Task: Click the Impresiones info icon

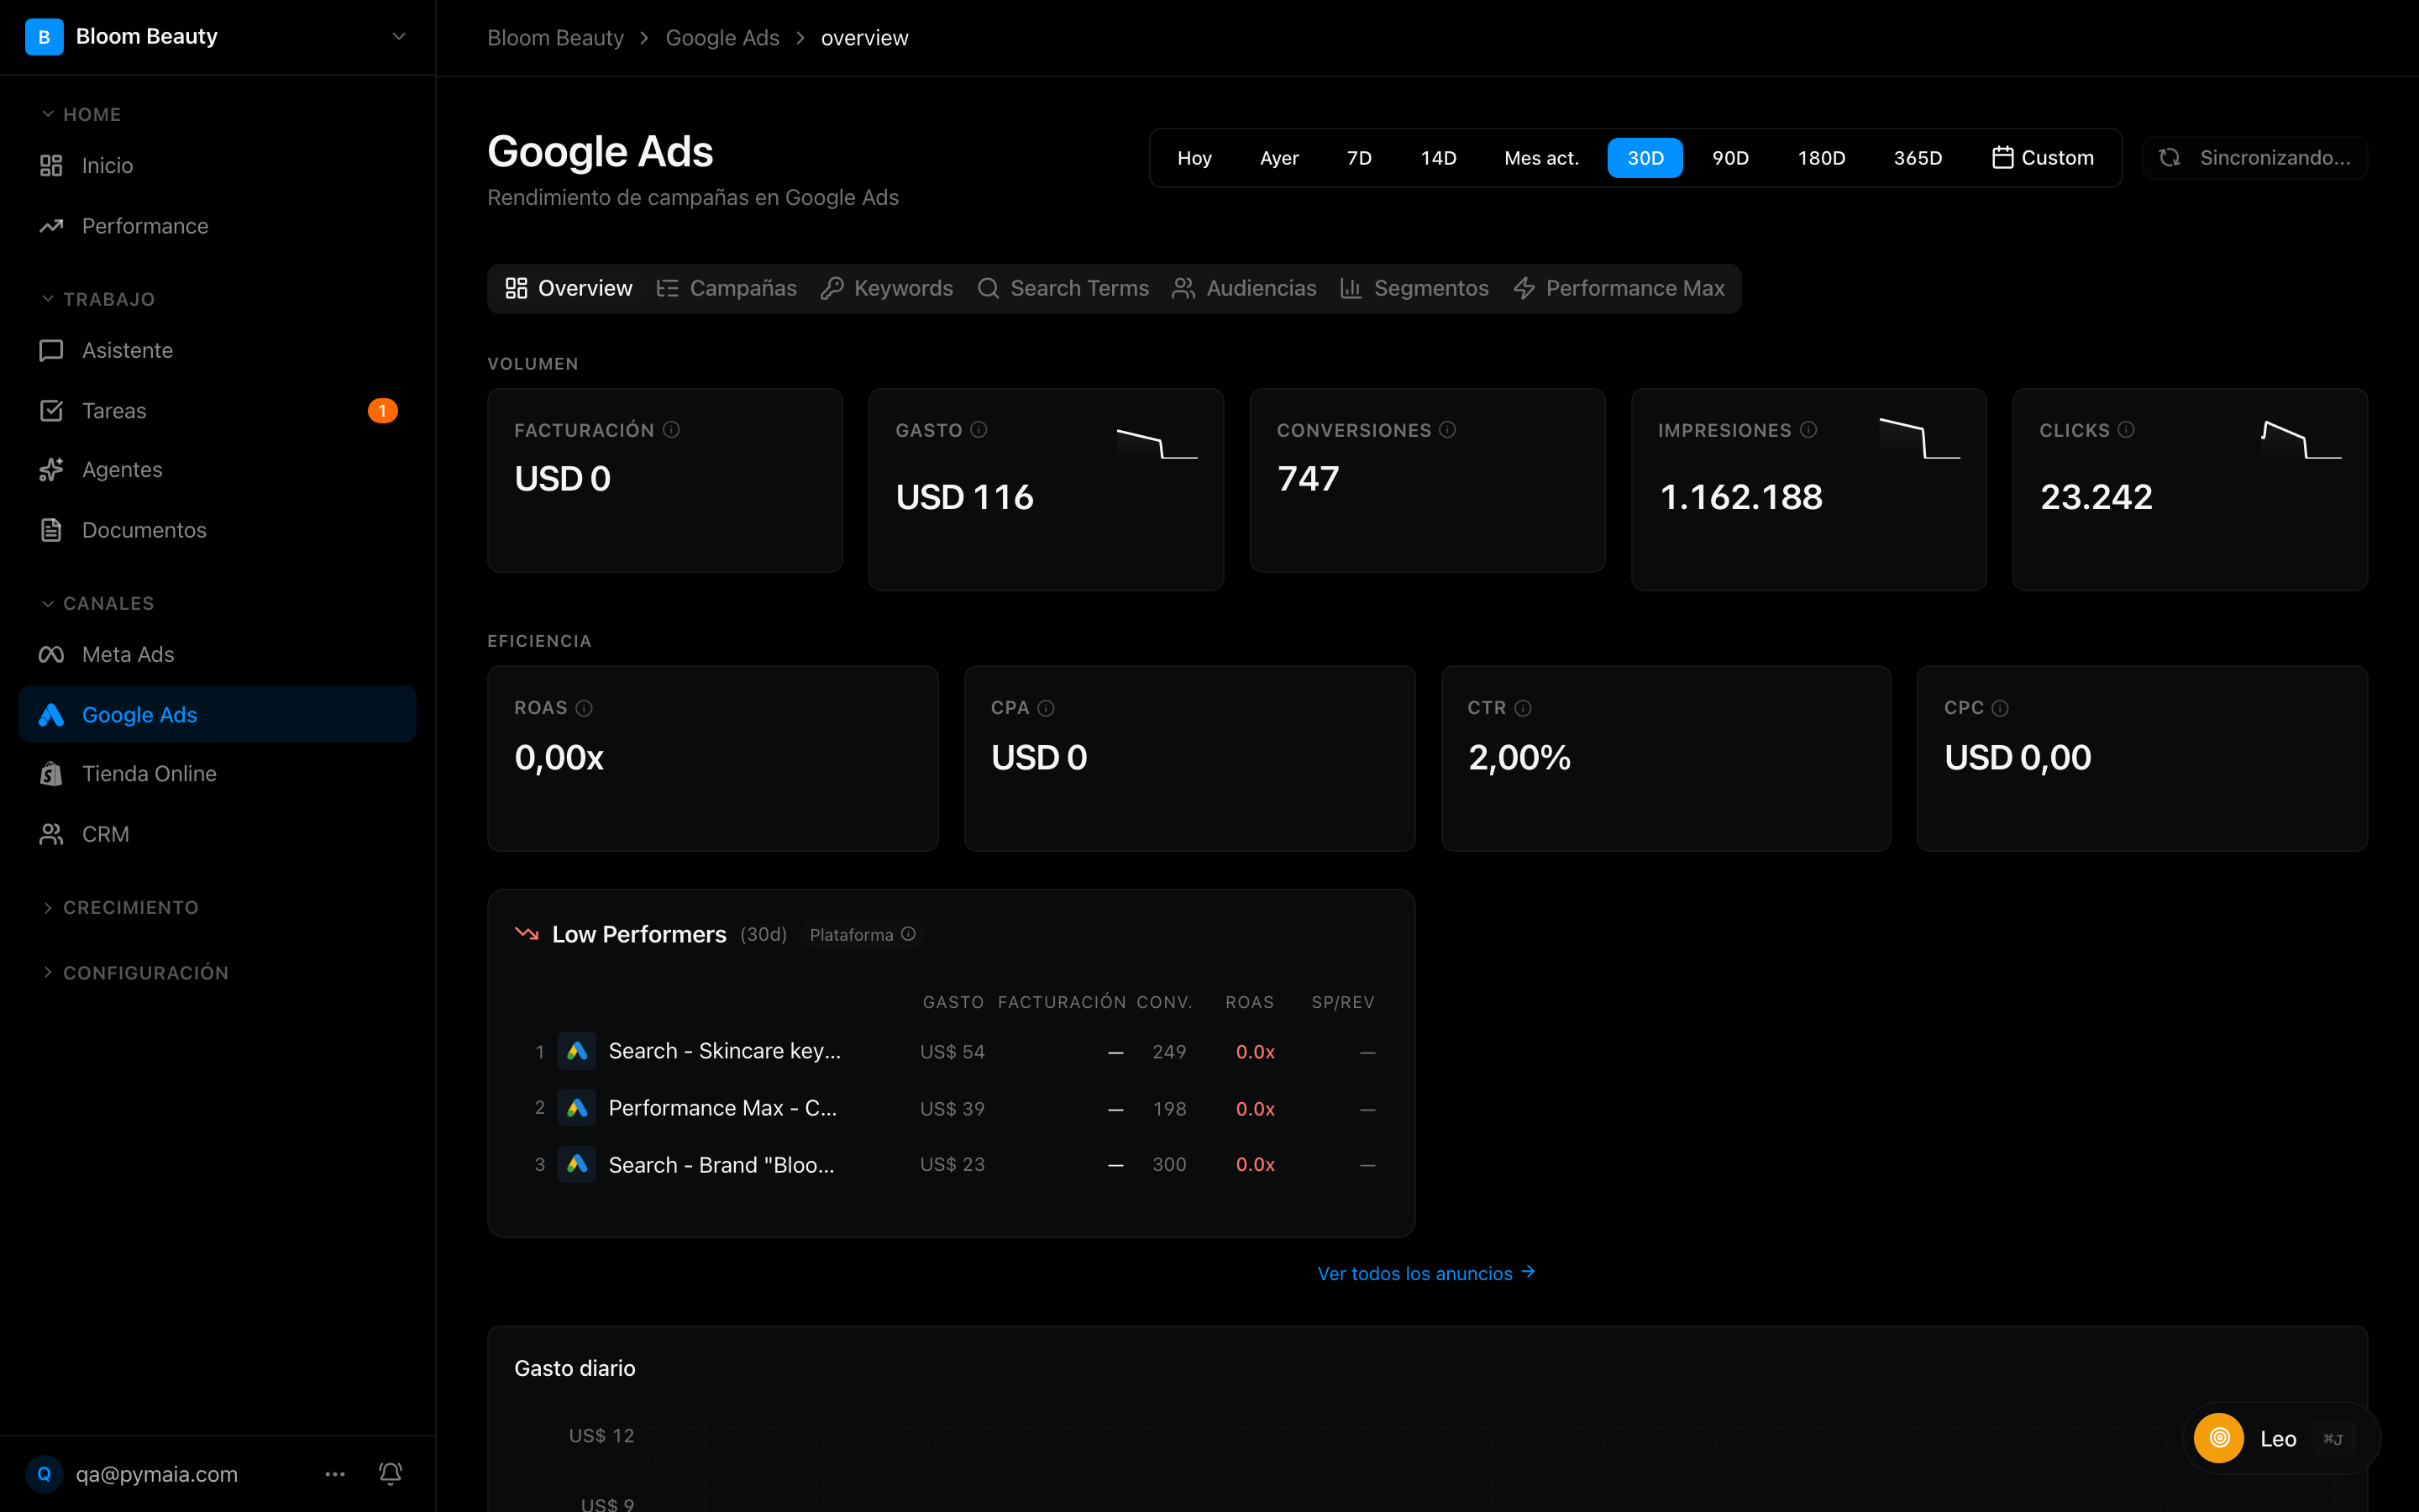Action: 1808,430
